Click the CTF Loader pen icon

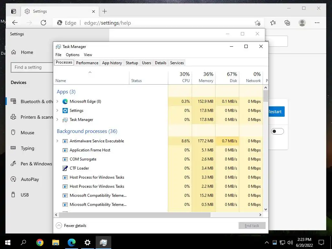click(x=65, y=168)
